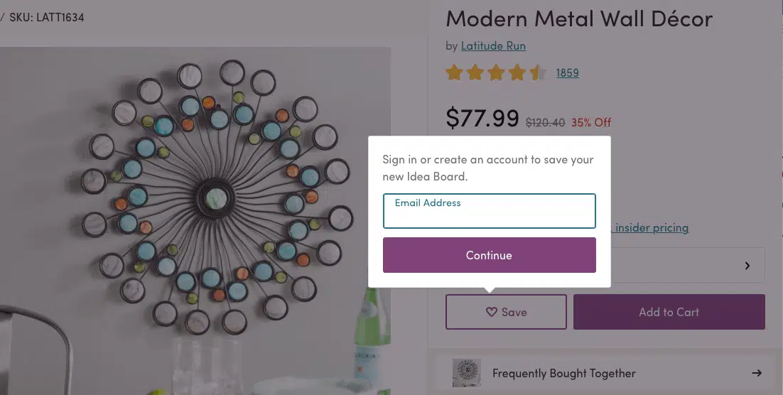The image size is (783, 395).
Task: Follow the insider pricing link
Action: pos(652,228)
